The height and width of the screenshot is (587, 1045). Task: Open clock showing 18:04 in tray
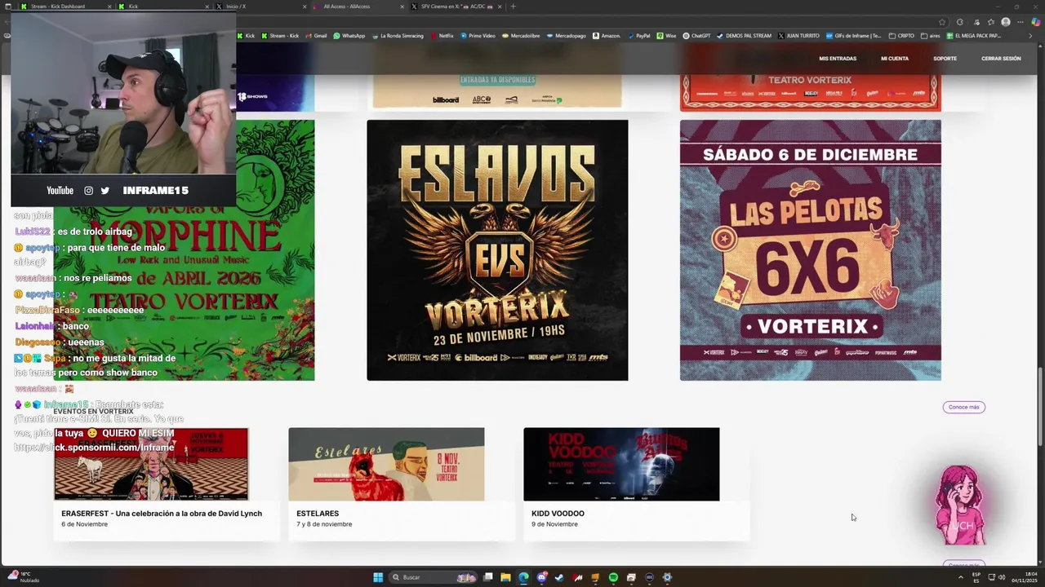1025,577
